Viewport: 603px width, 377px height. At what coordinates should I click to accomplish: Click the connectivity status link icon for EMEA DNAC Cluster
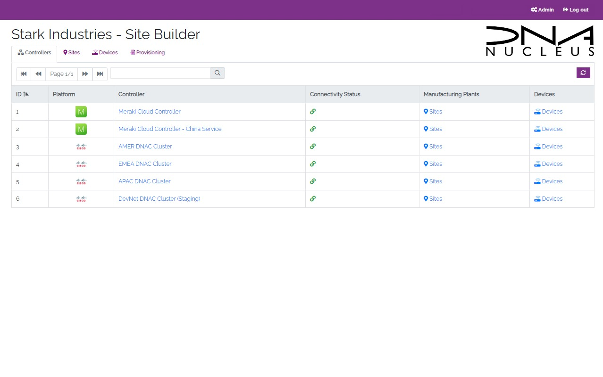pos(313,164)
